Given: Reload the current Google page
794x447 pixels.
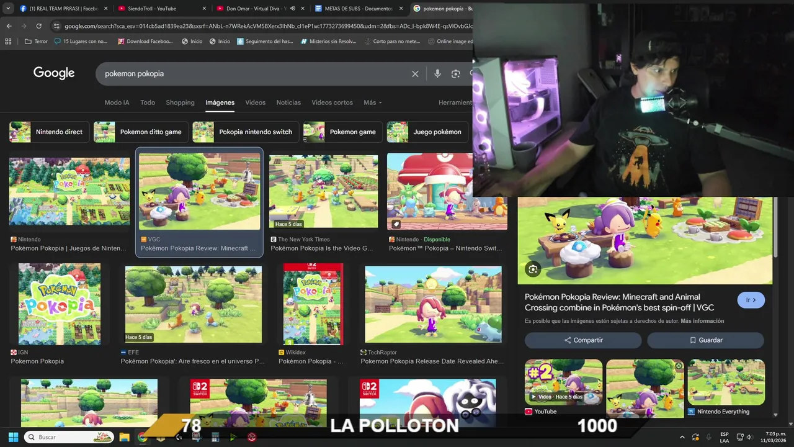Looking at the screenshot, I should click(38, 26).
